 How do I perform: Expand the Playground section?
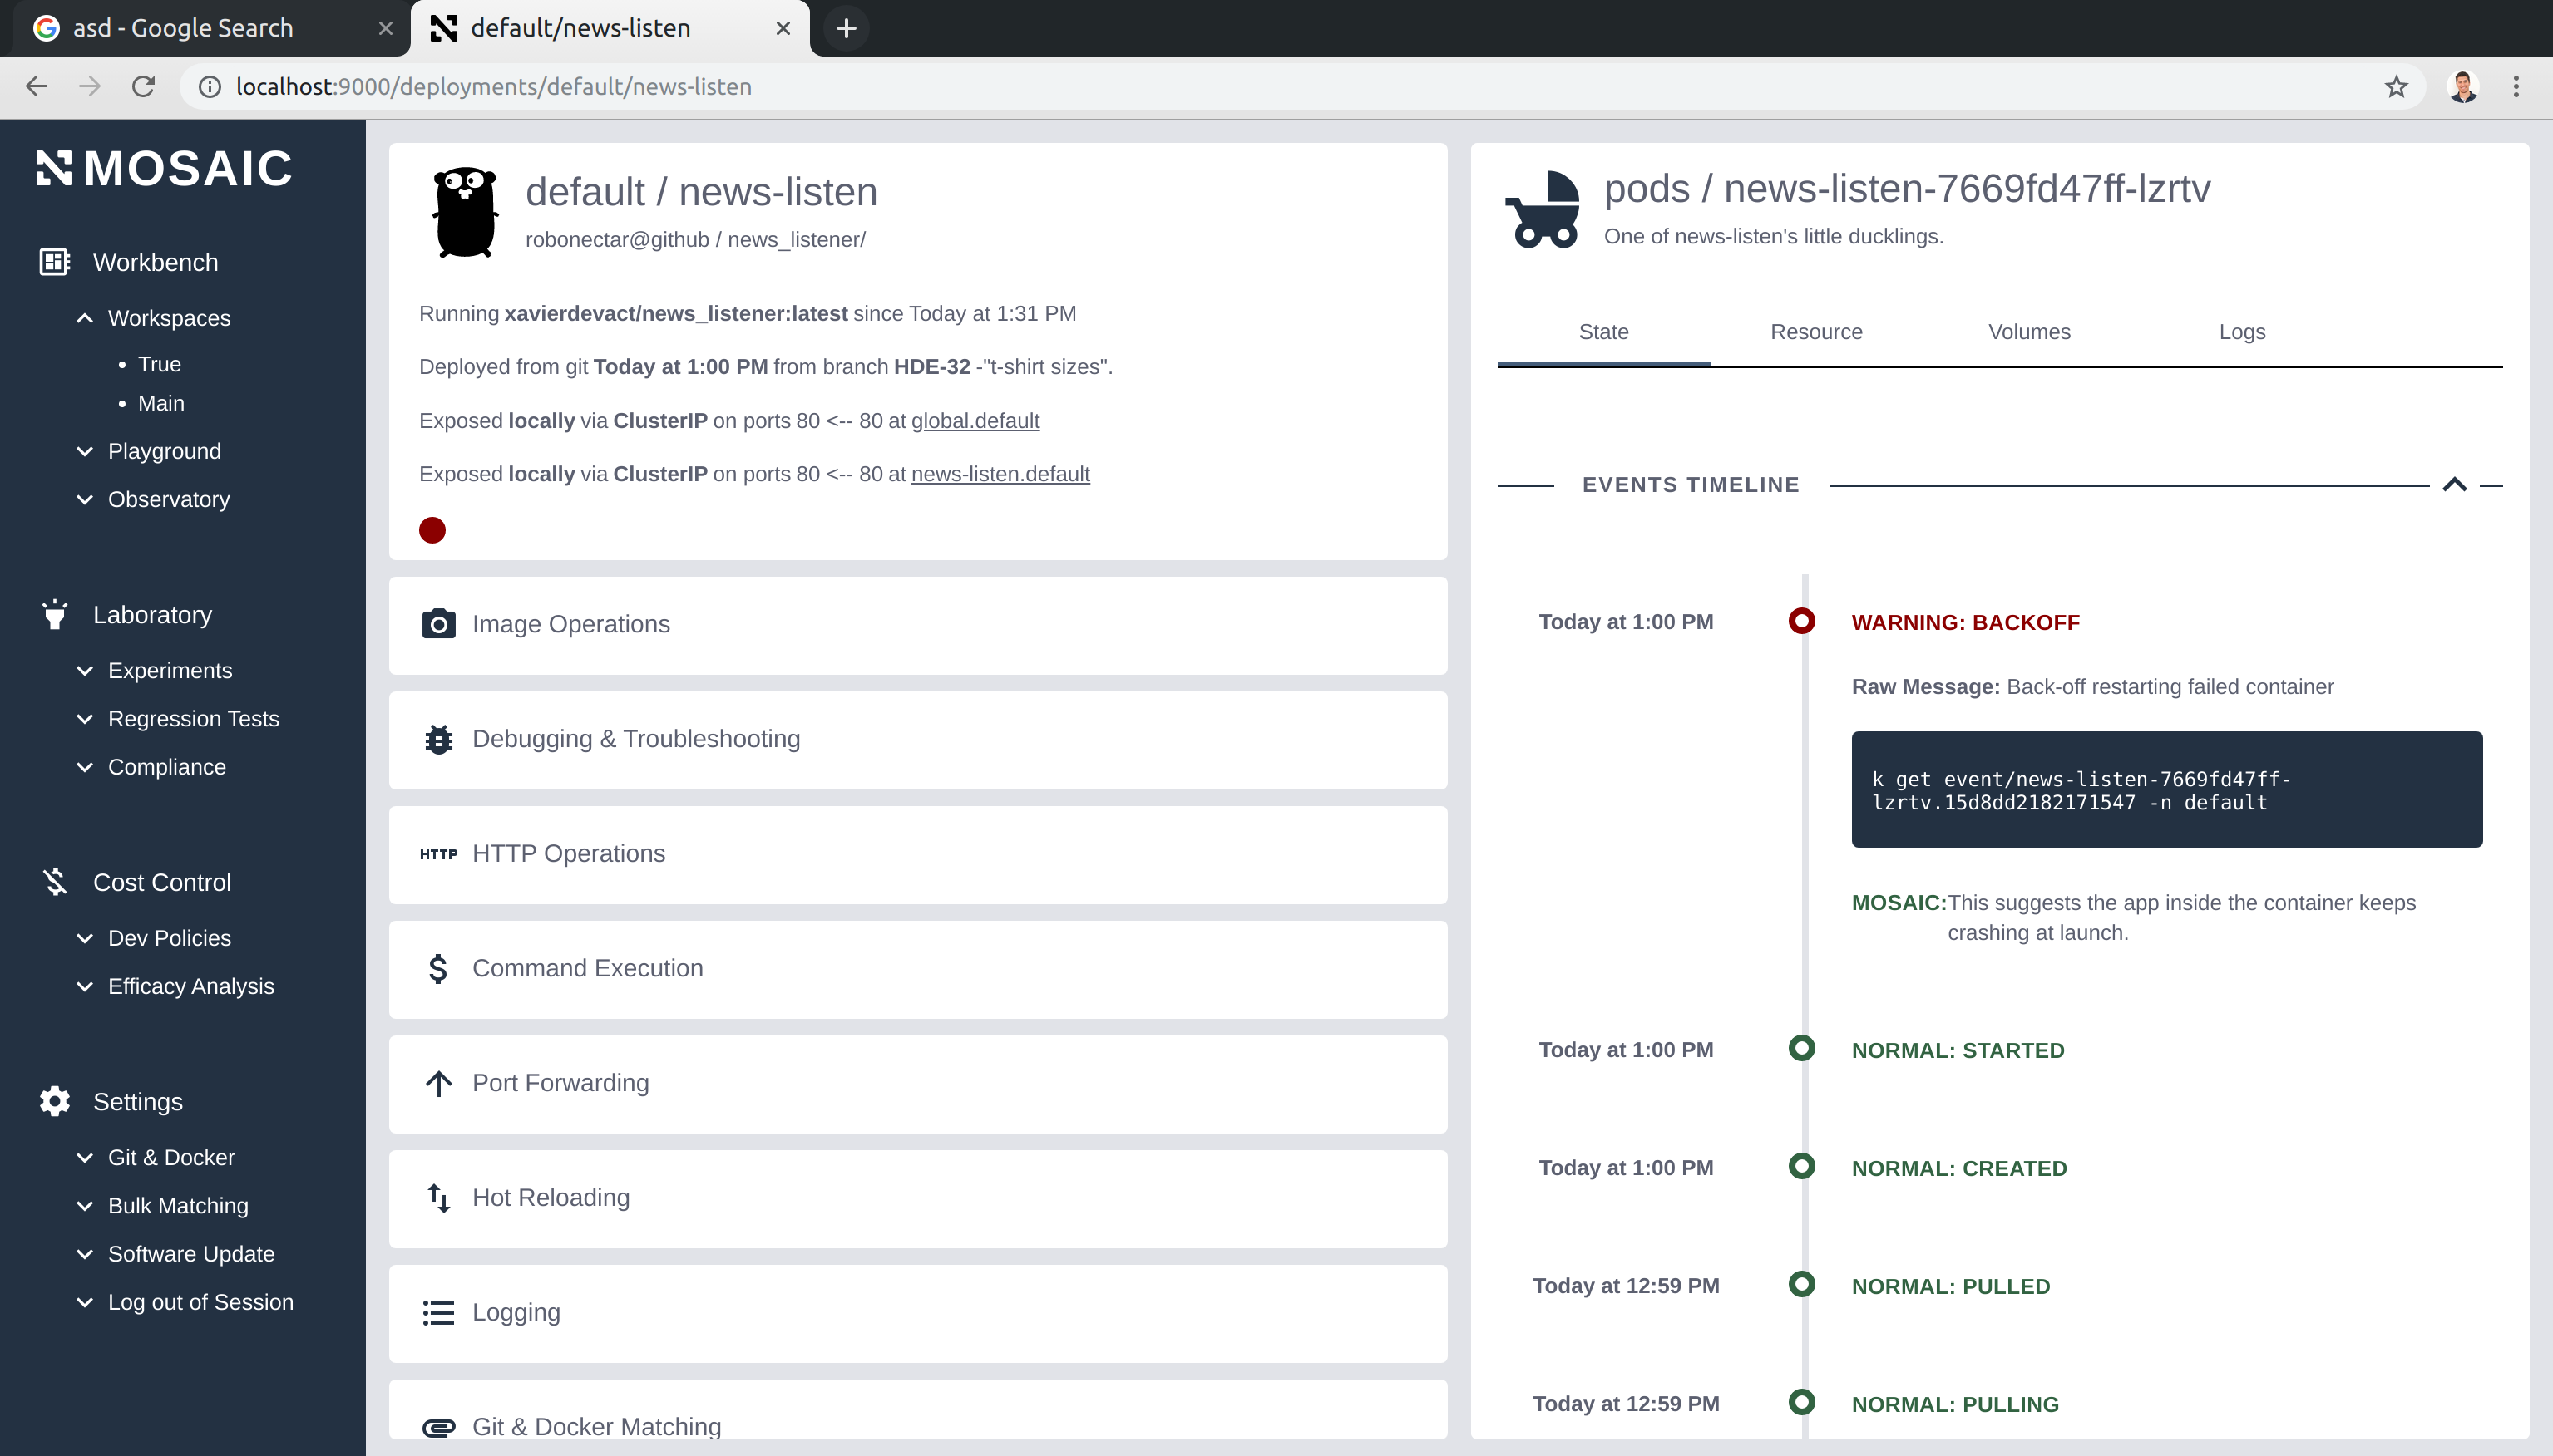pos(83,451)
